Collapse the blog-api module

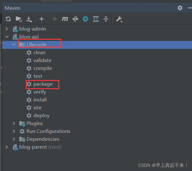[x=7, y=37]
